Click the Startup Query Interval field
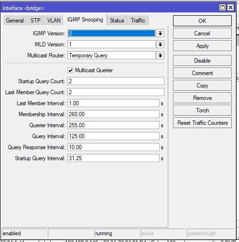 pos(113,158)
